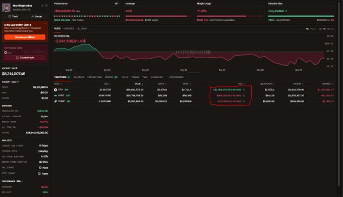Viewport: 343px width, 197px height.
Task: Switch to the COMBINED chart tab
Action: 69,29
